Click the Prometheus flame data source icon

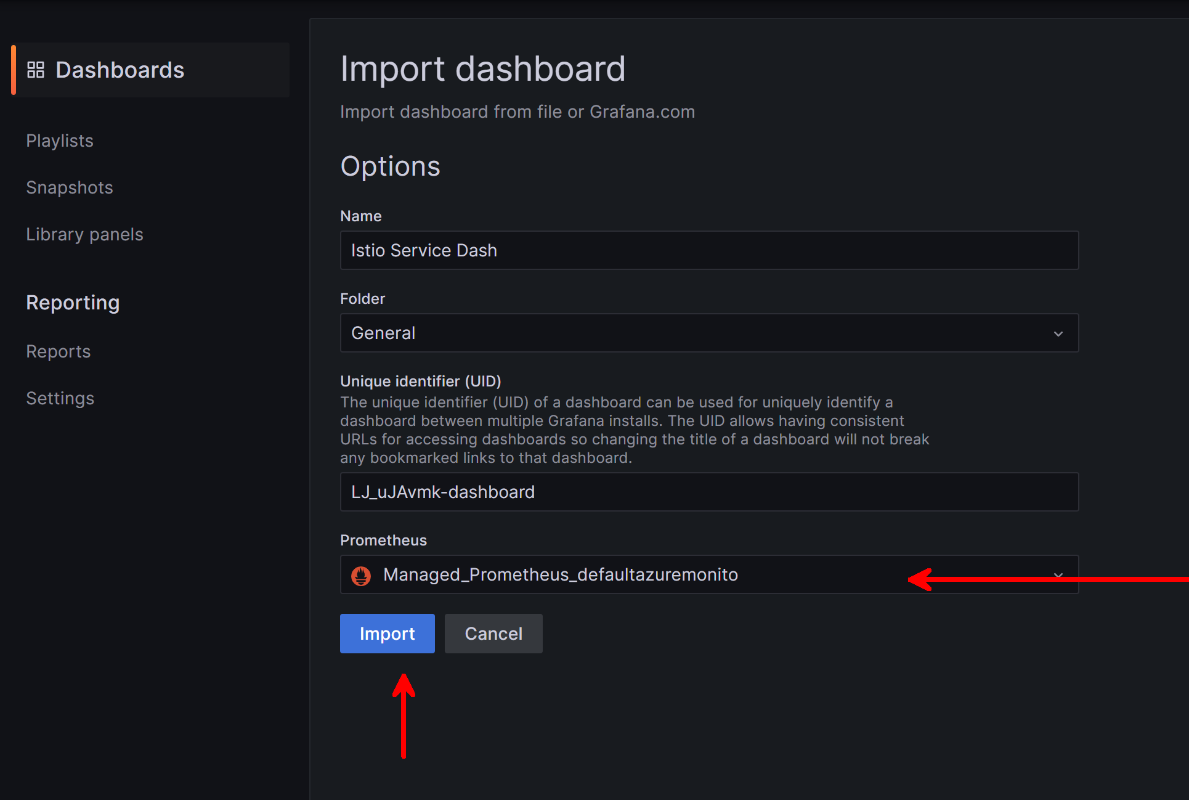coord(361,575)
